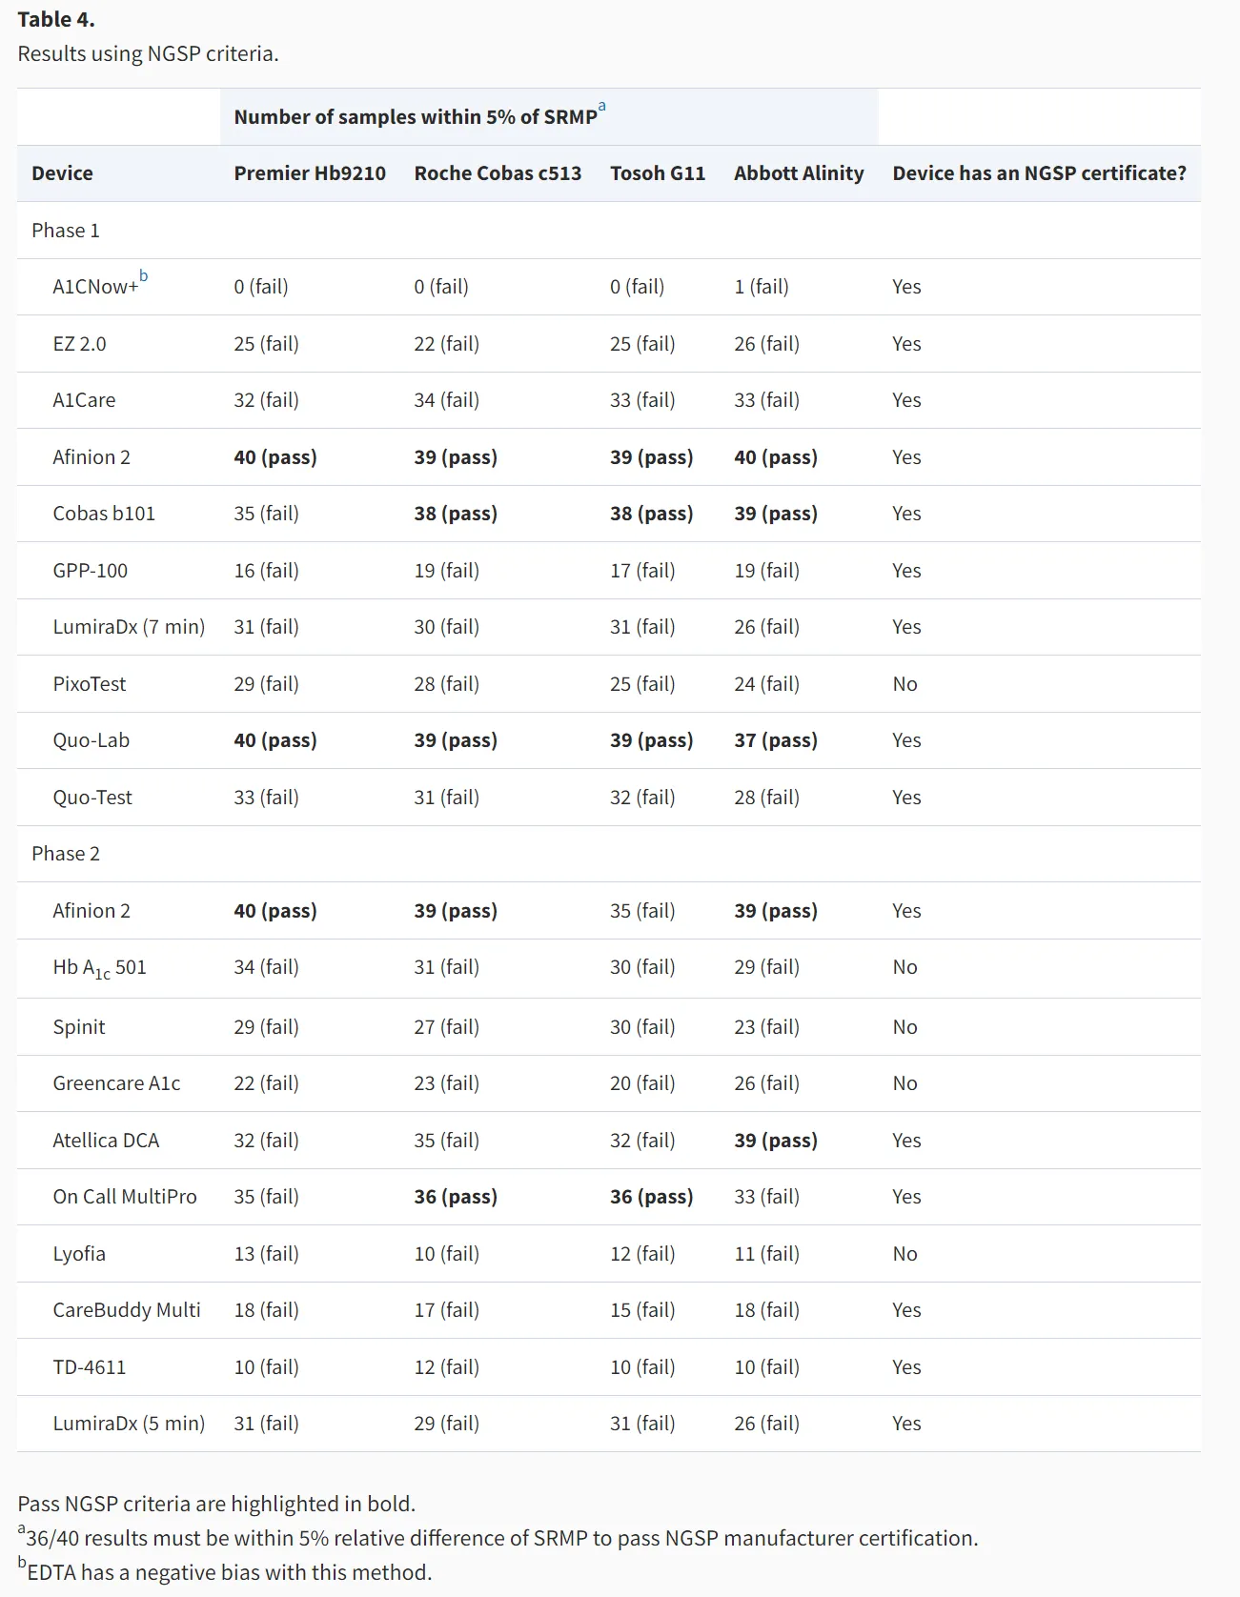Click the 'Table 4.' title
Image resolution: width=1240 pixels, height=1597 pixels.
pyautogui.click(x=56, y=19)
